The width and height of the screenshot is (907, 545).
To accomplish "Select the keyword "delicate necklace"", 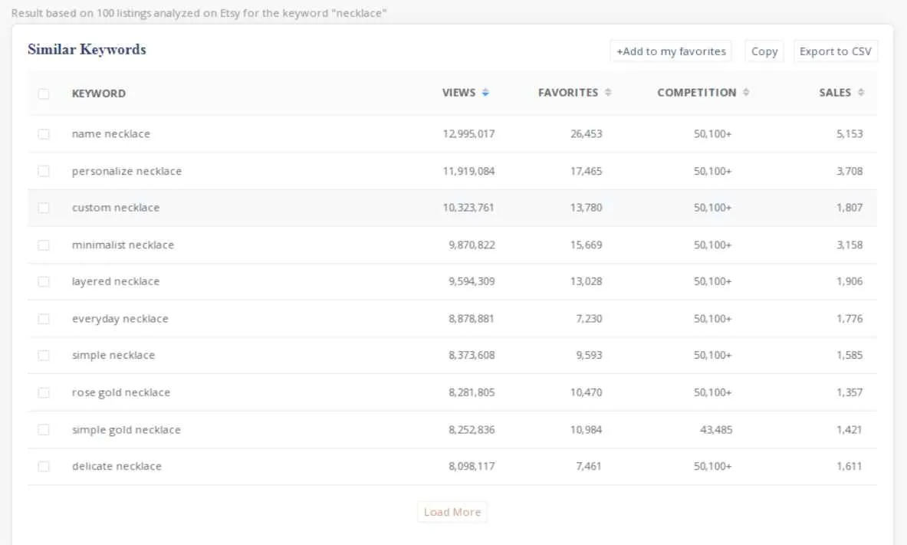I will coord(117,466).
